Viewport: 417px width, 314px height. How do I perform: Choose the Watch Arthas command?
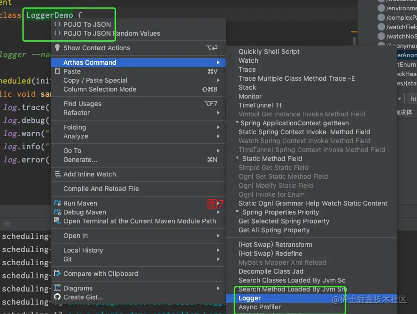[311, 61]
